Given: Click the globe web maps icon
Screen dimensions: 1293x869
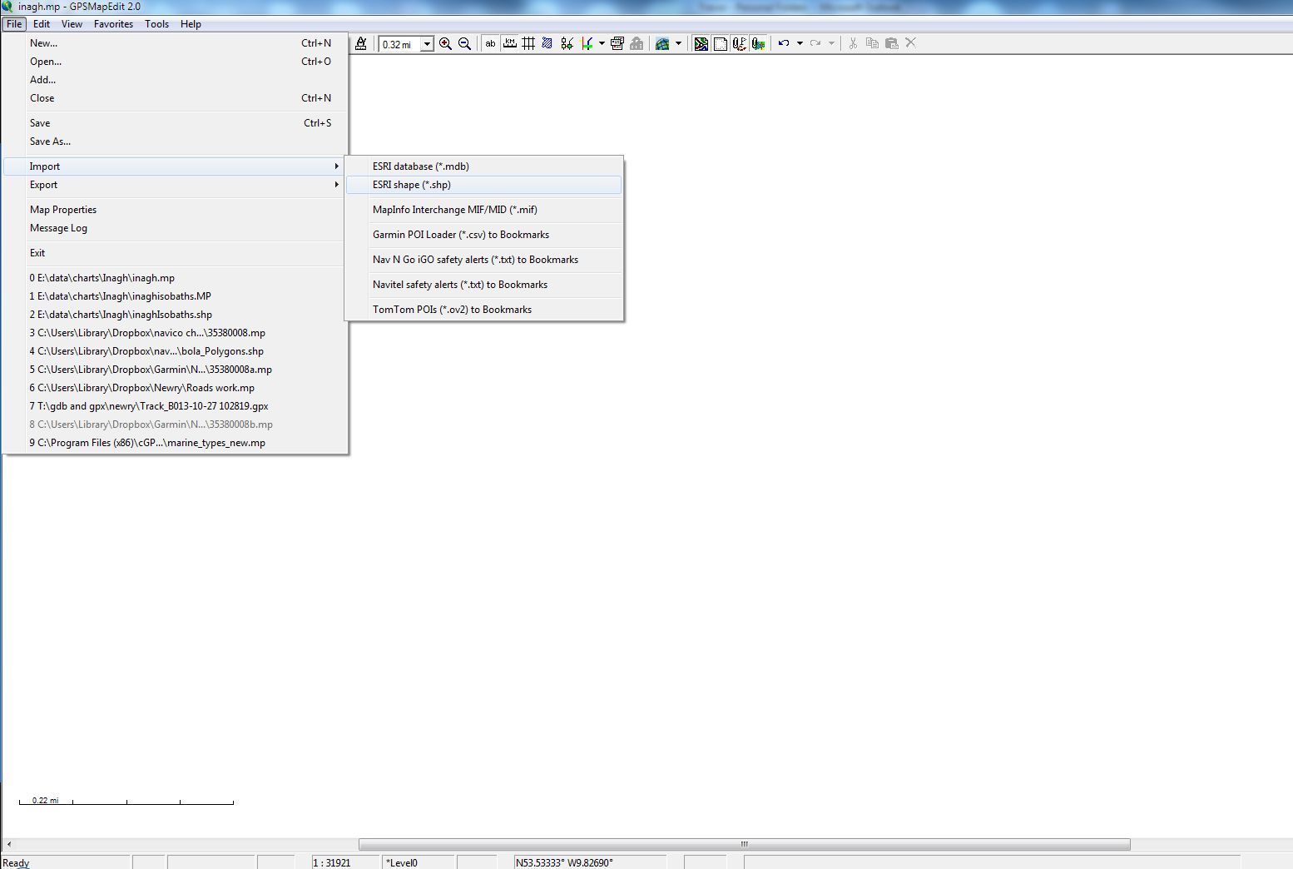Looking at the screenshot, I should tap(662, 43).
